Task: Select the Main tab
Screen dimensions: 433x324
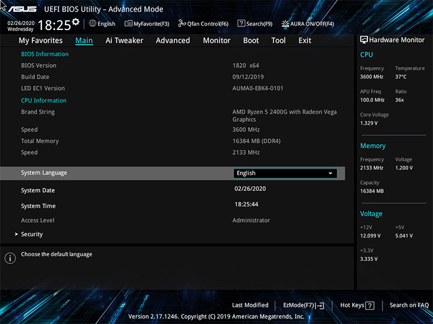Action: click(x=84, y=41)
